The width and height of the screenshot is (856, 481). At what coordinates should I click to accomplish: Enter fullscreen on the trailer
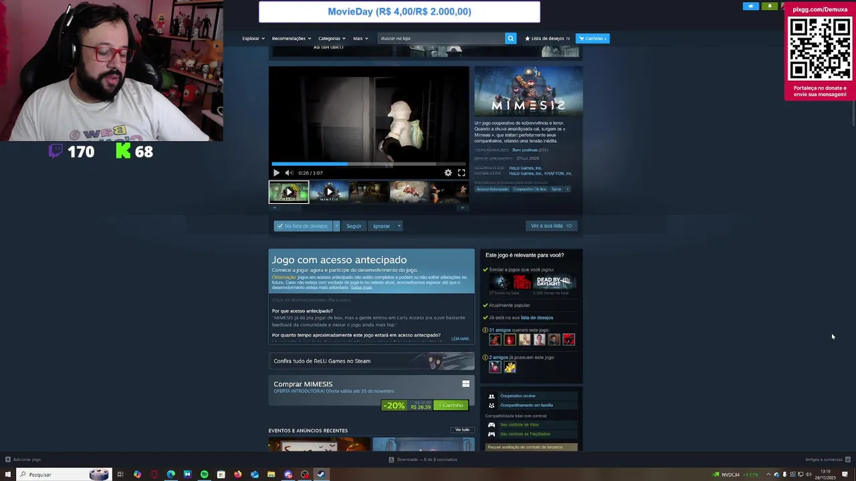tap(461, 173)
